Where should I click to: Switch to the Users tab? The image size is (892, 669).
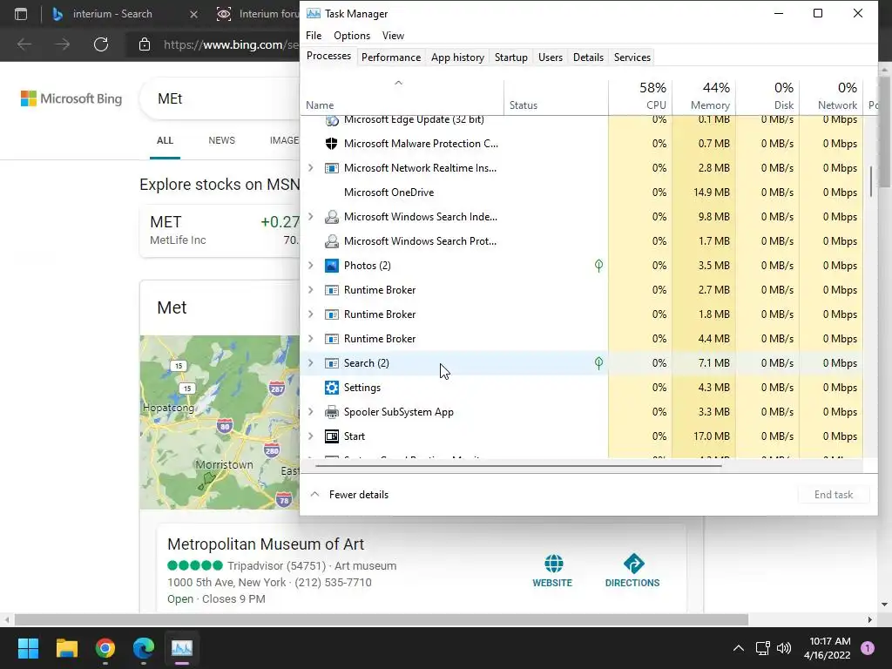[551, 57]
